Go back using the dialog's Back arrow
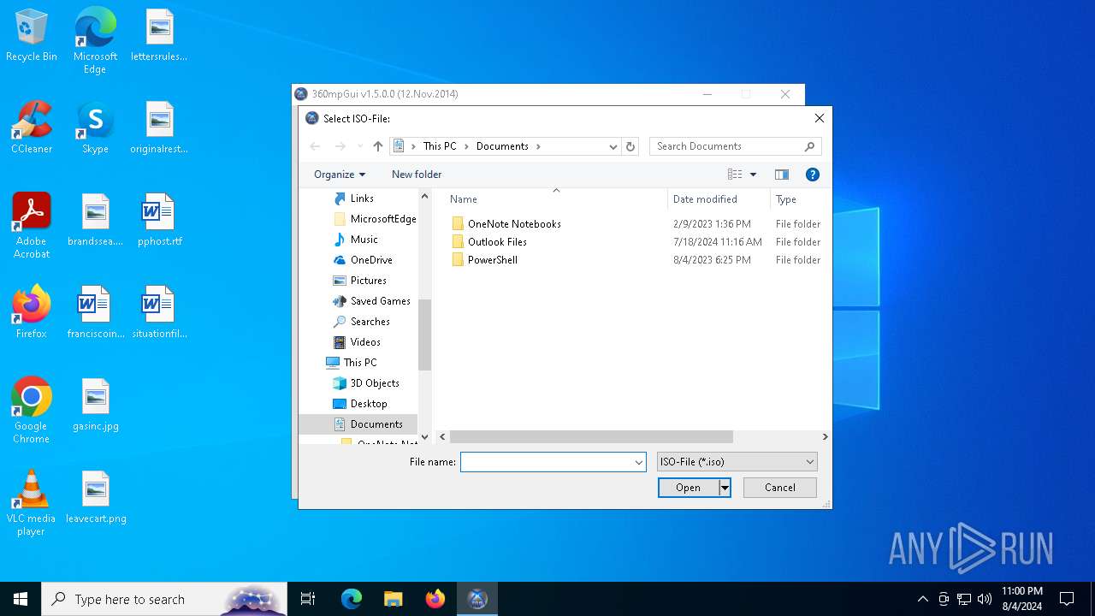 coord(315,146)
